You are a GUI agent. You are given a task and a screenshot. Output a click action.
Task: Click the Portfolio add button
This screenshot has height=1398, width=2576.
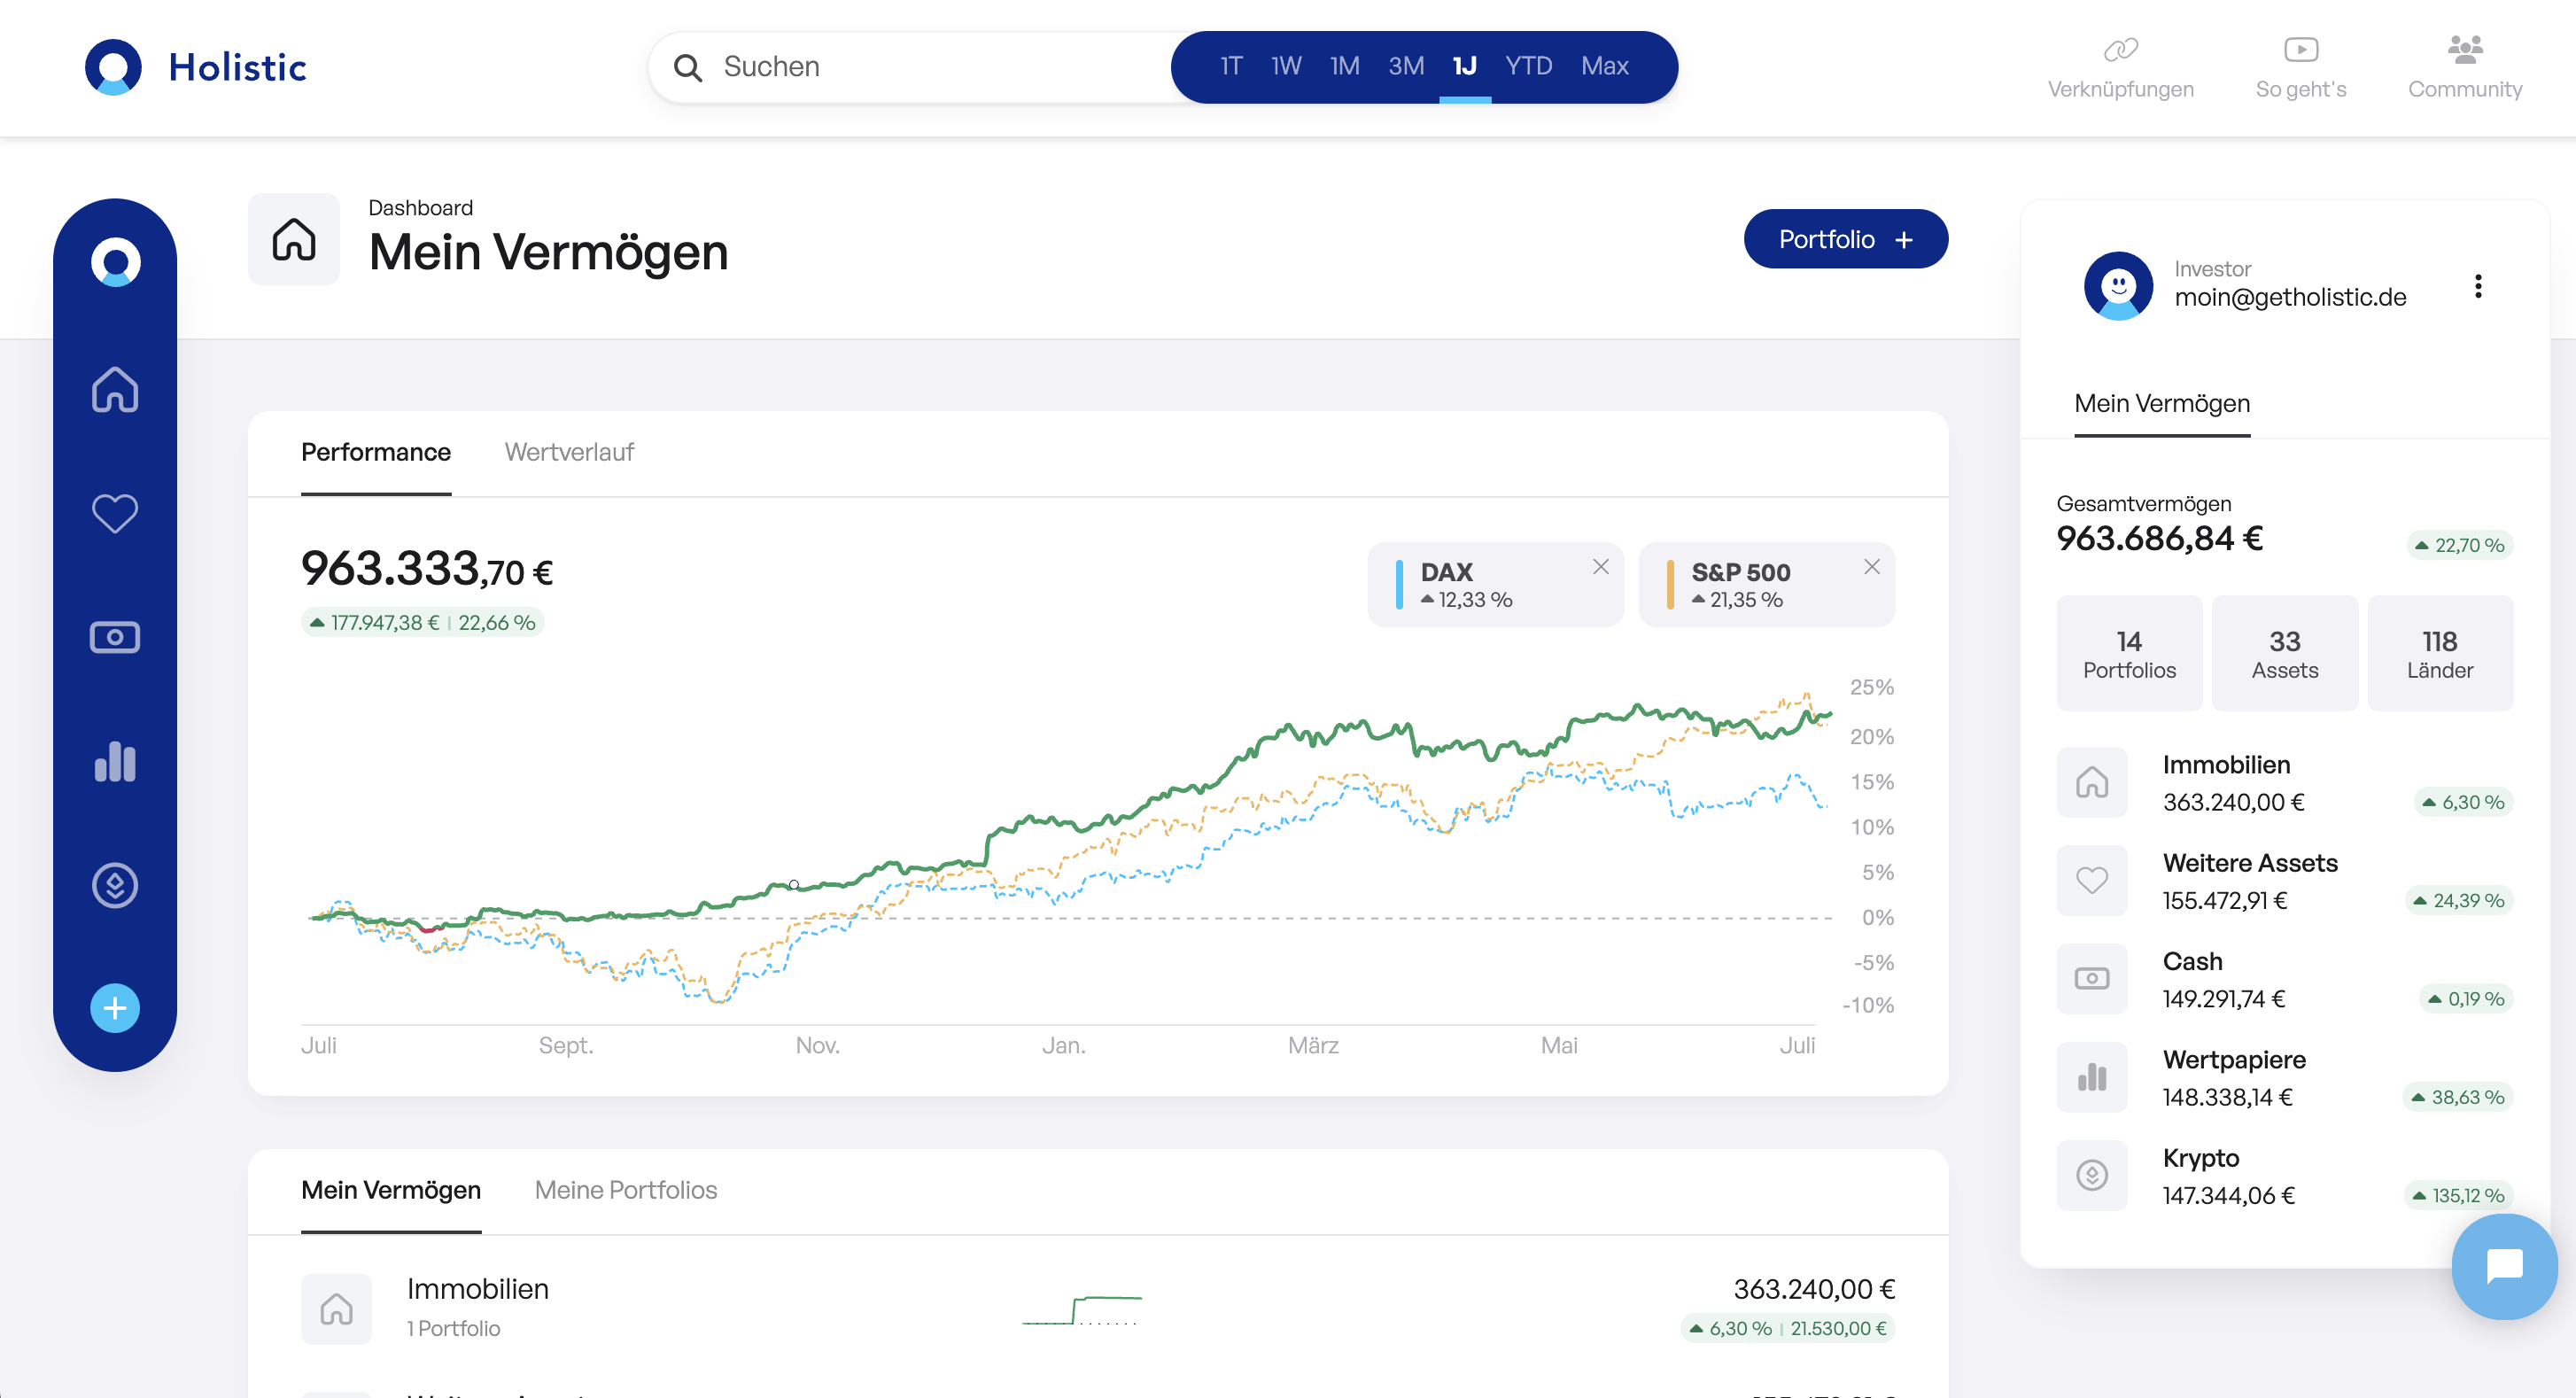pyautogui.click(x=1846, y=241)
